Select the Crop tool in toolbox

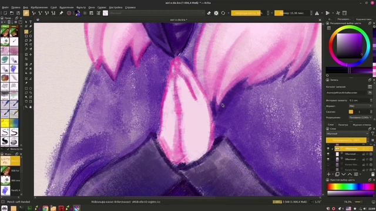coord(26,59)
